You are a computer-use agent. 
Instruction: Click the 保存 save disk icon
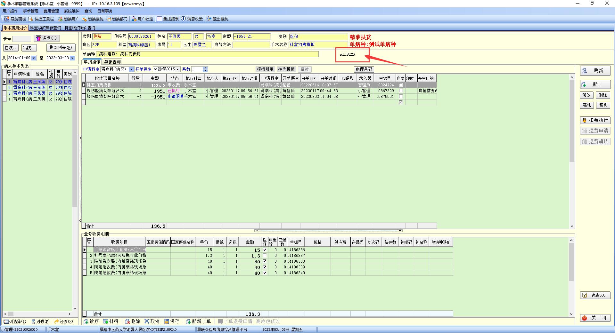pyautogui.click(x=167, y=321)
